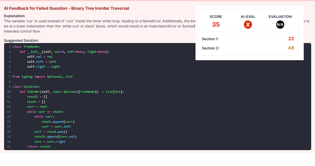This screenshot has height=166, width=315.
Task: Select the black N/A evaluation badge
Action: 280,25
